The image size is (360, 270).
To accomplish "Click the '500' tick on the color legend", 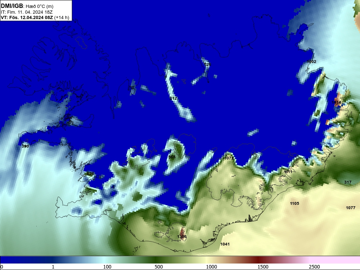I will (x=159, y=267).
